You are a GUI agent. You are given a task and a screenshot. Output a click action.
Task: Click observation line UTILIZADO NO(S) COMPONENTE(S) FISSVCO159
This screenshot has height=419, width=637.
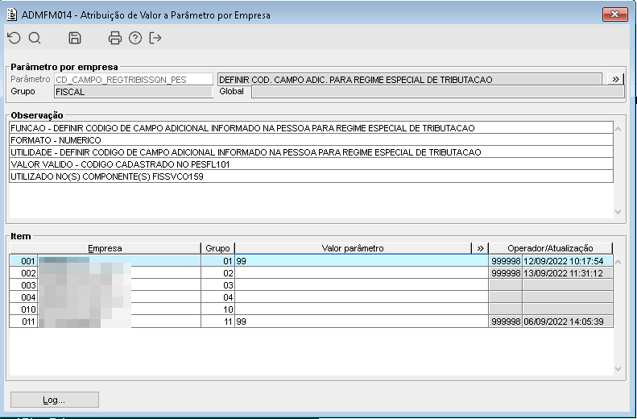point(311,176)
